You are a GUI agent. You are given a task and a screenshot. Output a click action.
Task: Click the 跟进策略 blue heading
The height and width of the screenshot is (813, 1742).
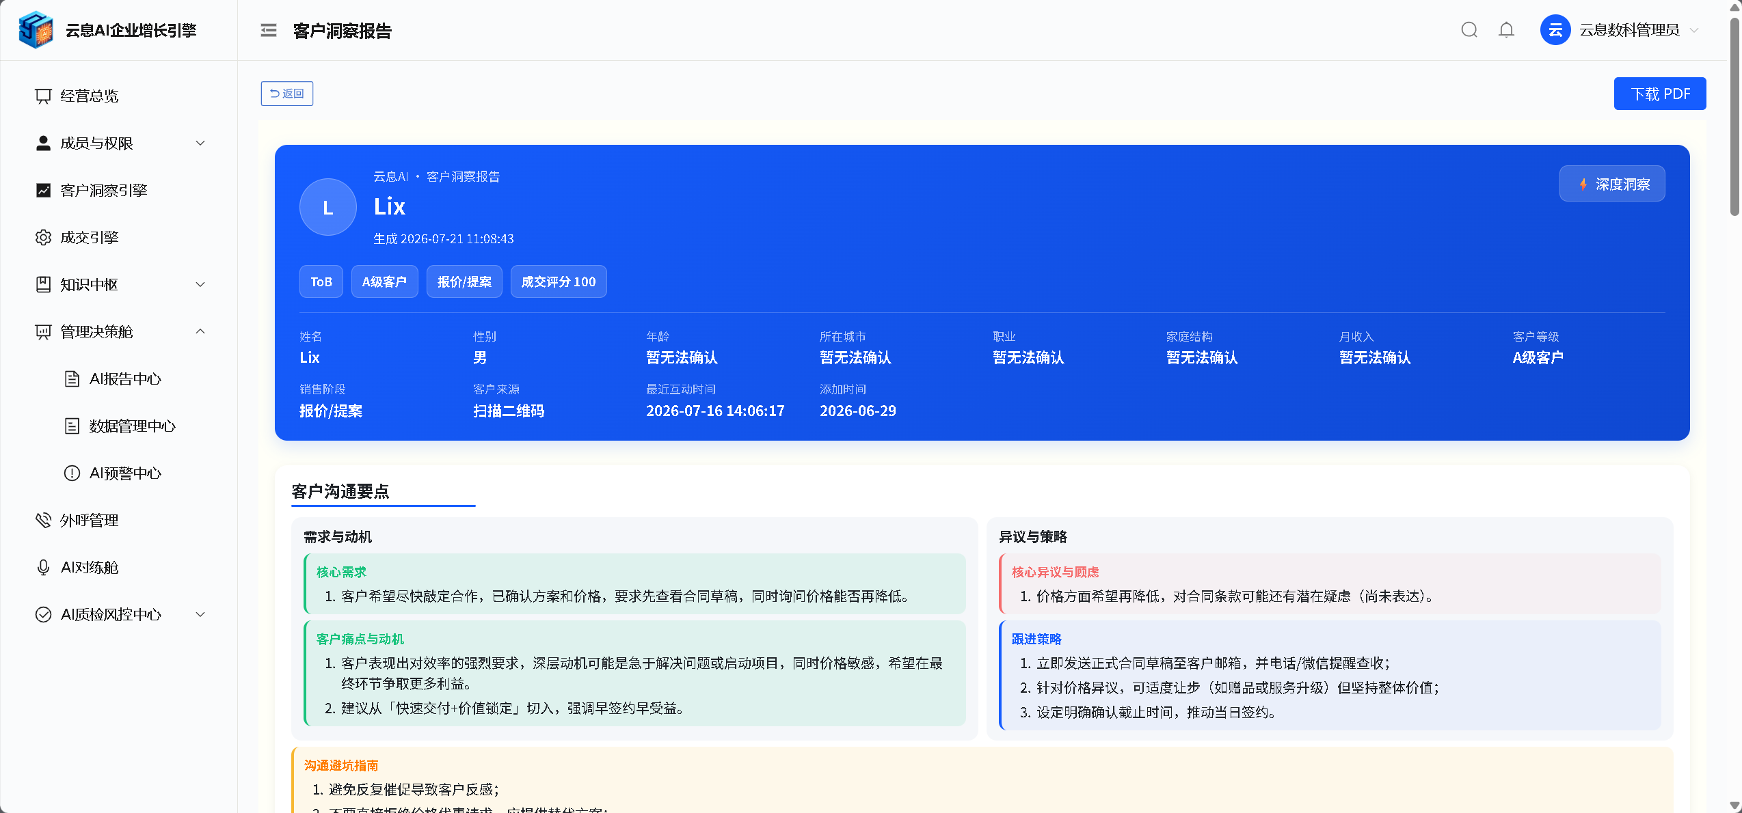(1036, 639)
